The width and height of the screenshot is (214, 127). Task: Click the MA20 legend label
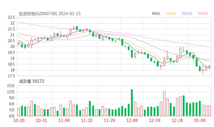tap(187, 14)
